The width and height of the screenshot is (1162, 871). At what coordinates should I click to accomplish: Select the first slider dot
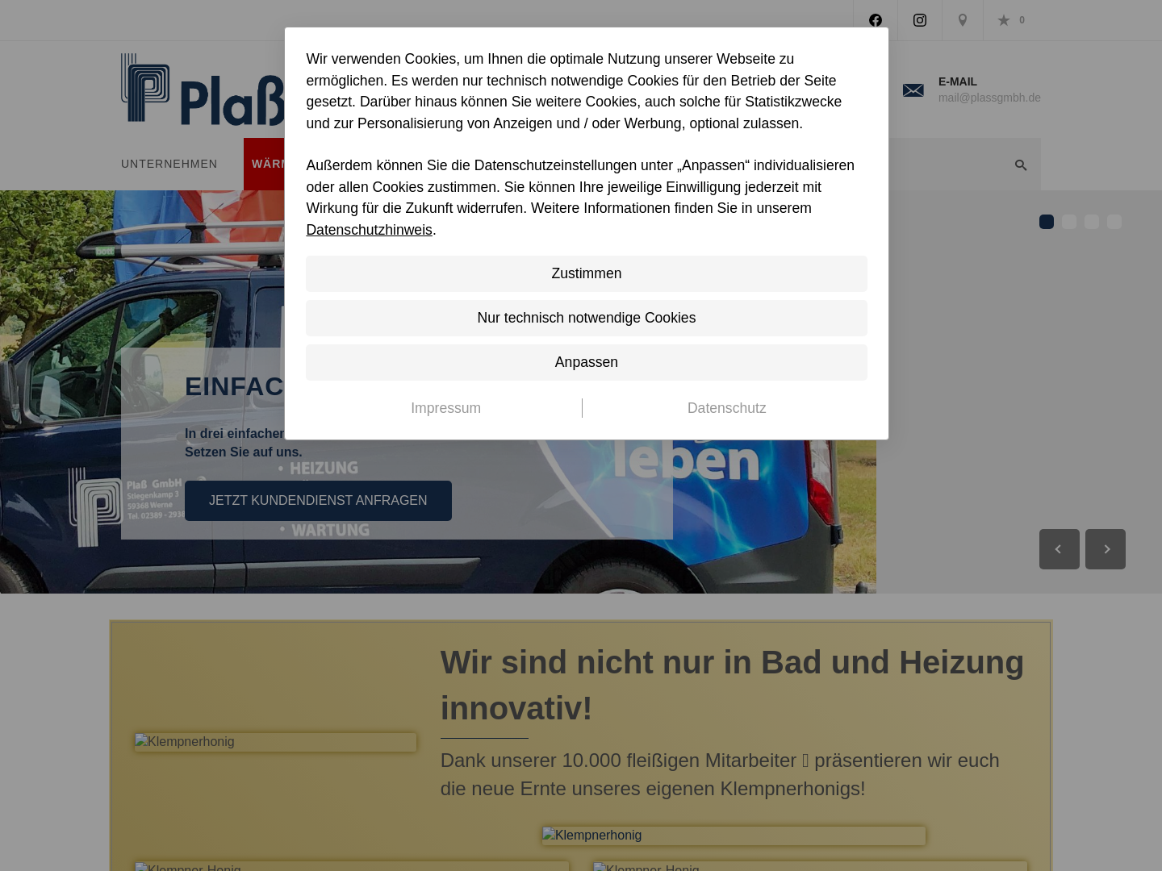pyautogui.click(x=1047, y=222)
